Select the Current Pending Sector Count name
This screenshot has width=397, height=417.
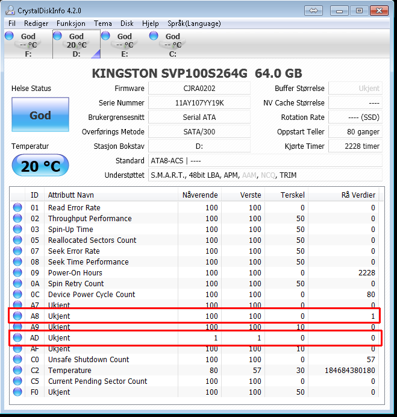(98, 381)
